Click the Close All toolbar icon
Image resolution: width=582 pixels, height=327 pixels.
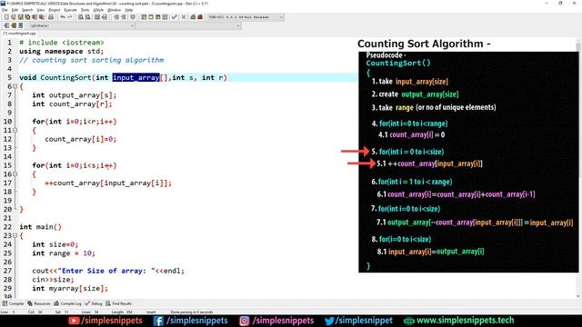(x=41, y=17)
